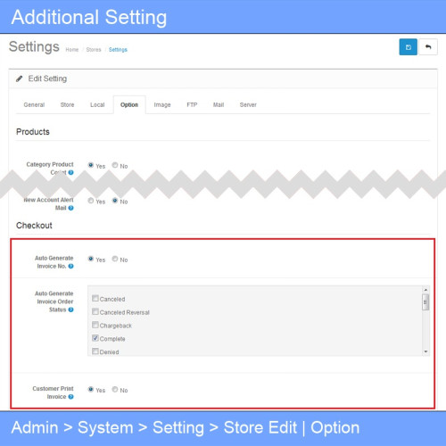Select No for Auto Generate Invoice No.
Screen dimensions: 446x446
115,259
